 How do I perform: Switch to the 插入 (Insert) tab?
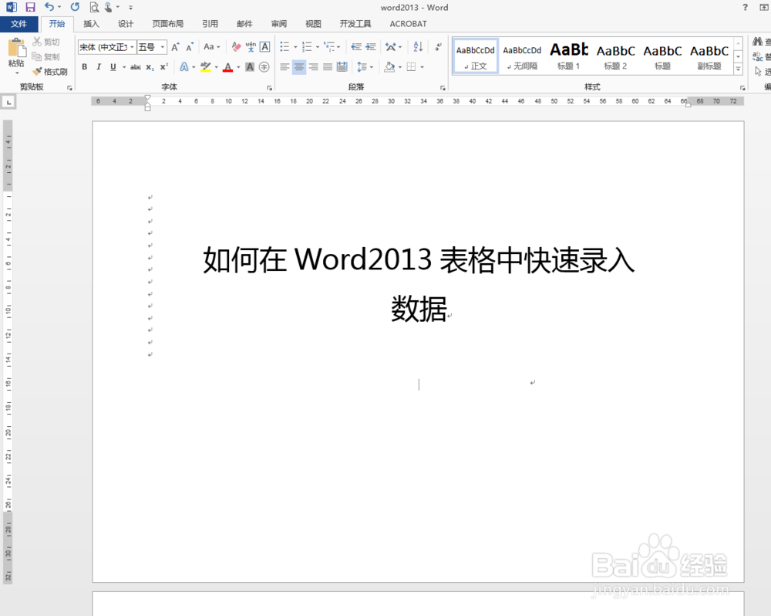click(x=92, y=24)
